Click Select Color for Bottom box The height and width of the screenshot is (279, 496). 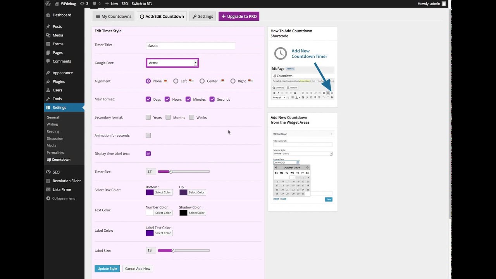point(163,192)
